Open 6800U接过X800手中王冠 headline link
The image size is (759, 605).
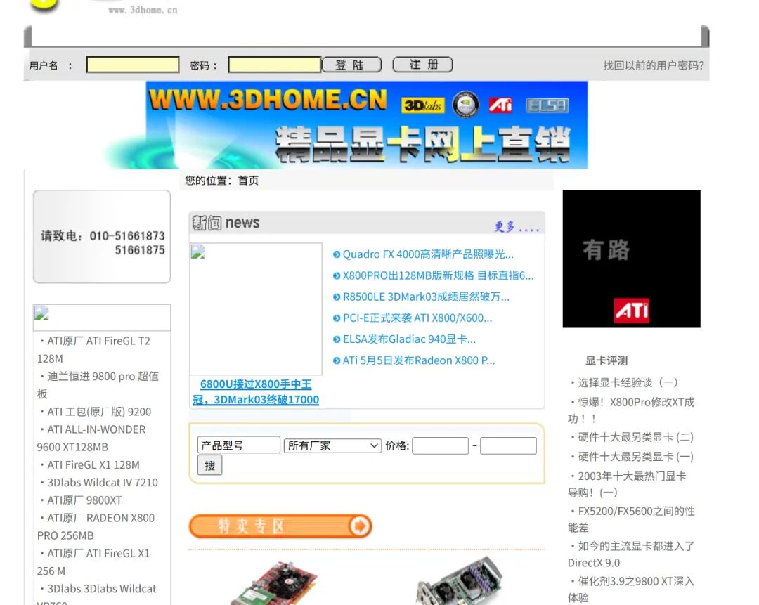[x=256, y=391]
